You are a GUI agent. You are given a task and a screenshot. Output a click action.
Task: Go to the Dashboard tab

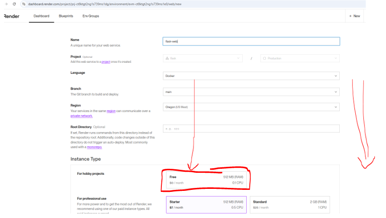41,16
